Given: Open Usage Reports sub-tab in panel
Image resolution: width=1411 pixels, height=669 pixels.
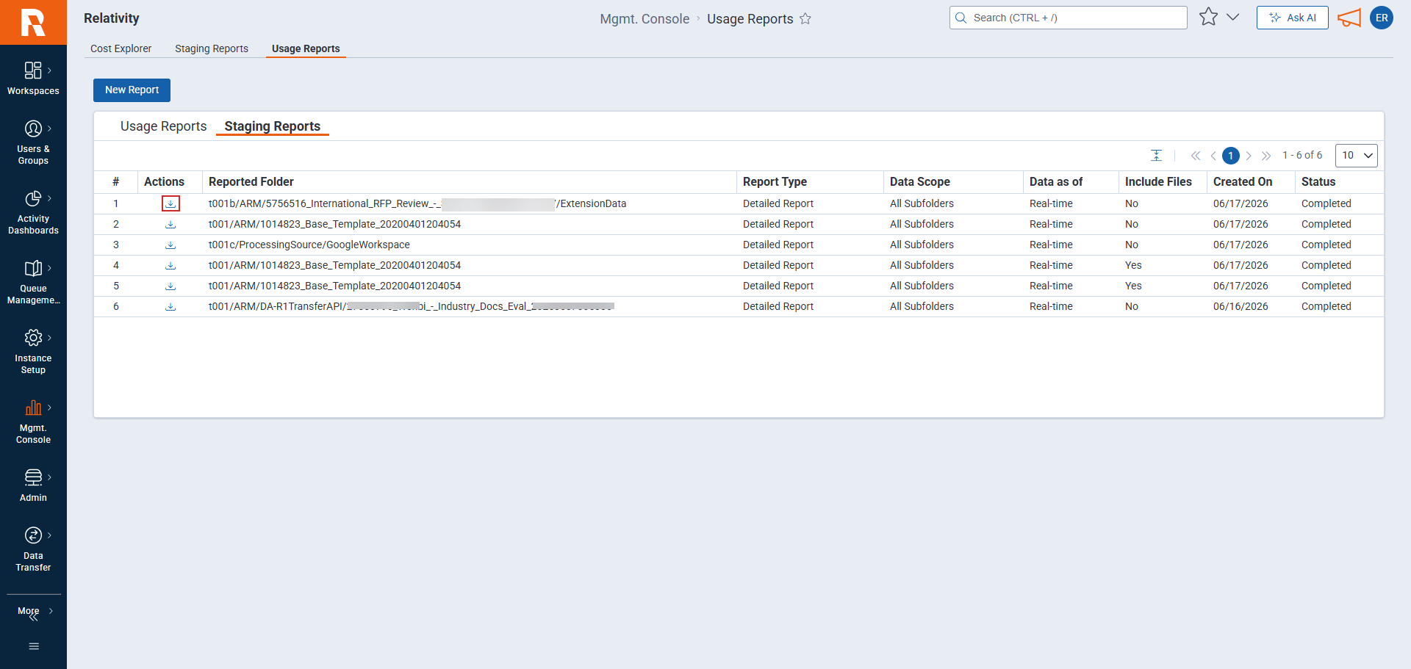Looking at the screenshot, I should (x=164, y=126).
